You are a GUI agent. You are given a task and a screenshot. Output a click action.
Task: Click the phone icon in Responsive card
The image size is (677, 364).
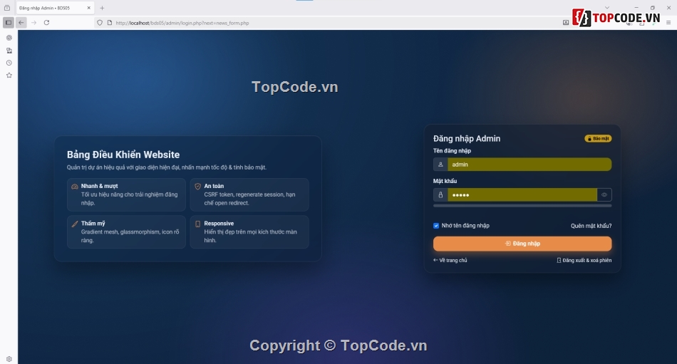[x=197, y=224]
